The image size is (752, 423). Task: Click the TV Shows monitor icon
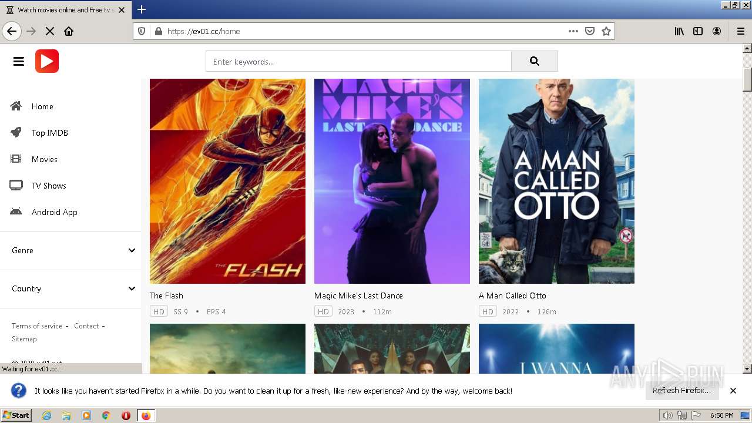[16, 186]
